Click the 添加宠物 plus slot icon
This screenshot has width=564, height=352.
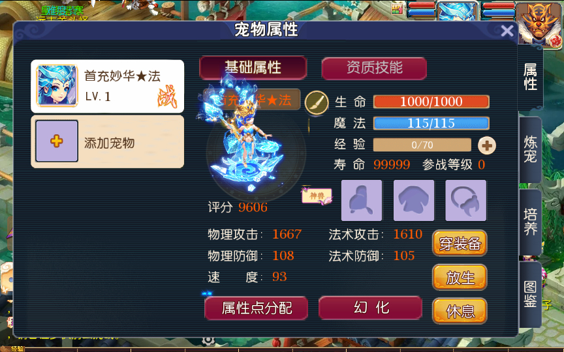pyautogui.click(x=57, y=141)
